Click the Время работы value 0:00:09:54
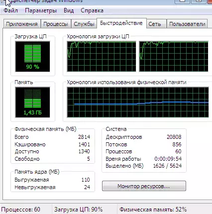The image size is (212, 214). [x=168, y=159]
